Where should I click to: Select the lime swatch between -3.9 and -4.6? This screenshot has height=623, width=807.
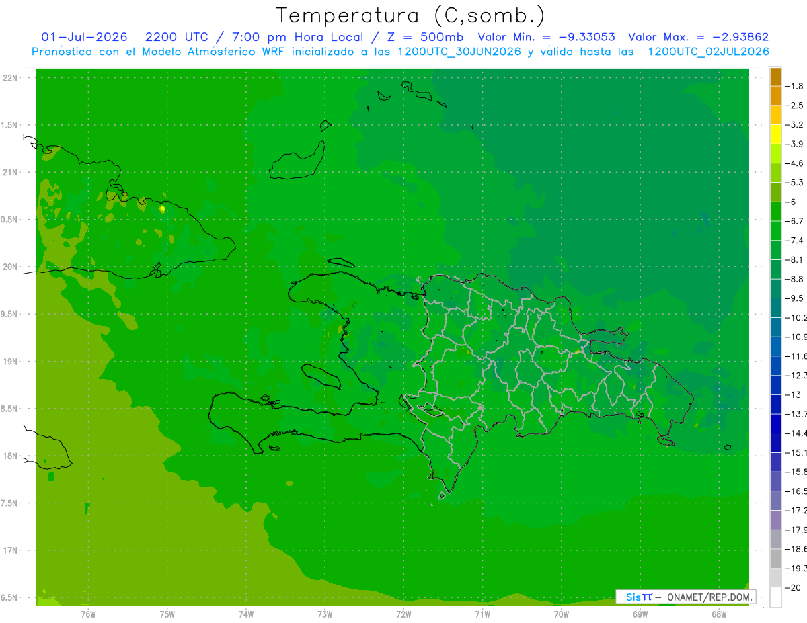(x=775, y=154)
